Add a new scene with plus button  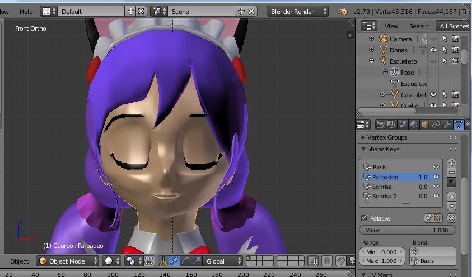(241, 11)
